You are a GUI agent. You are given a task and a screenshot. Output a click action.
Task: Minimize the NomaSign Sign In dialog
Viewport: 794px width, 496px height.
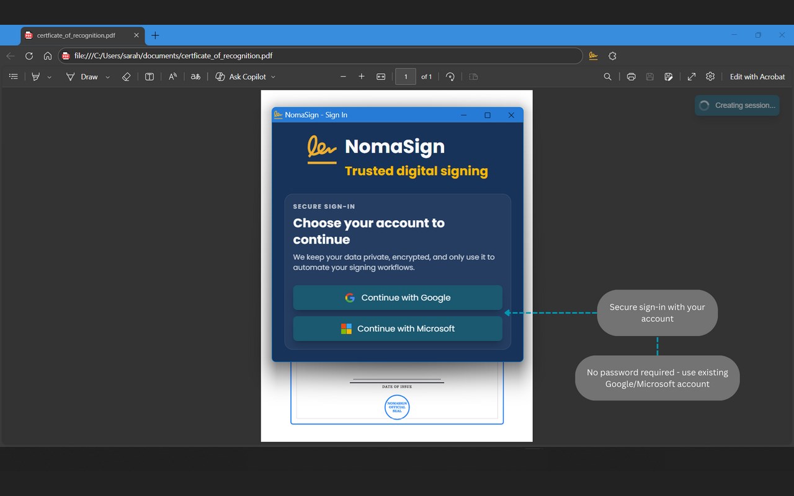pyautogui.click(x=464, y=115)
